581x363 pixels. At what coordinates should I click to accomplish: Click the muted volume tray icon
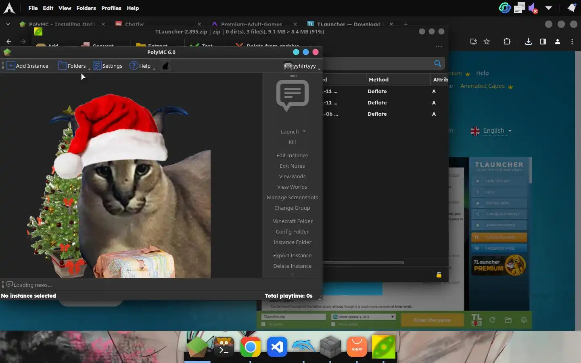pos(533,8)
